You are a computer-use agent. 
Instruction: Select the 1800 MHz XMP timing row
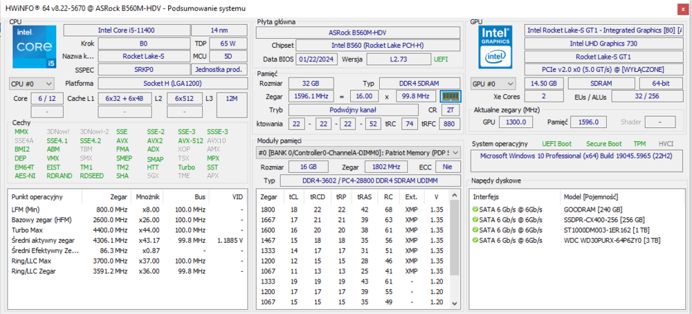tap(352, 210)
